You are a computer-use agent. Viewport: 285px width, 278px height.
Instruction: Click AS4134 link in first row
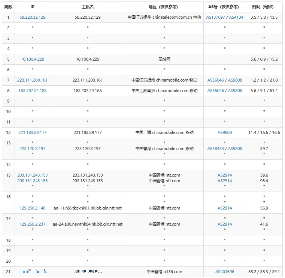pos(236,17)
